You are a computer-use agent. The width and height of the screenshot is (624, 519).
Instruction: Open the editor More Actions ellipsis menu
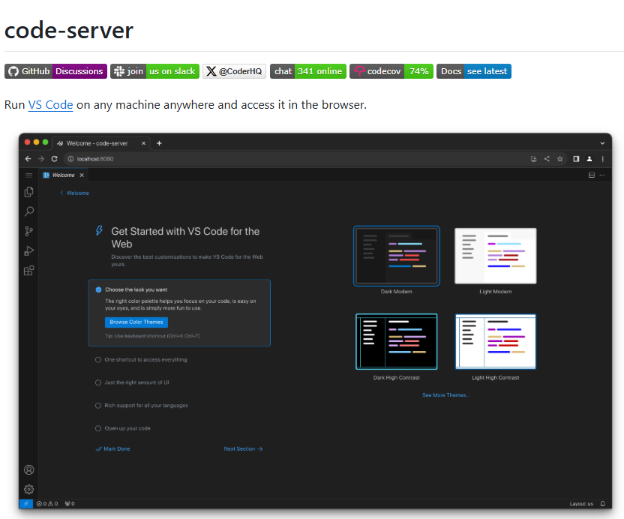pos(602,175)
